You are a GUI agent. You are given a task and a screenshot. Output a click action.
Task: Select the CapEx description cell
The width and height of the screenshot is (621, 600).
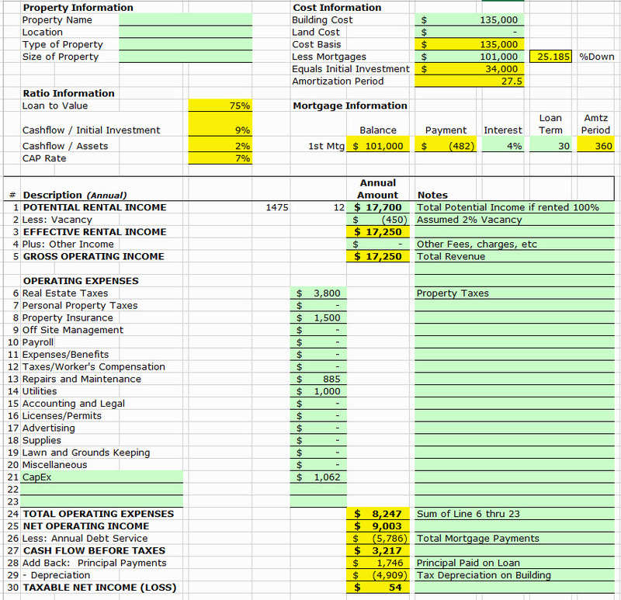pyautogui.click(x=102, y=477)
